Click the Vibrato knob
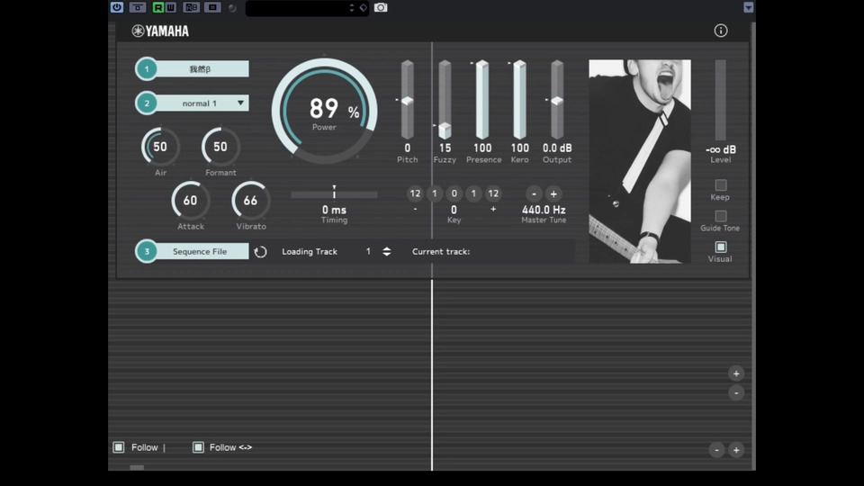Image resolution: width=864 pixels, height=486 pixels. coord(251,200)
